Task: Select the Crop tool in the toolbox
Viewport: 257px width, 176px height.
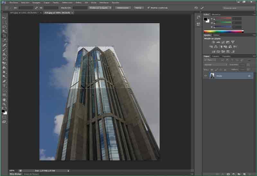Action: (x=4, y=36)
